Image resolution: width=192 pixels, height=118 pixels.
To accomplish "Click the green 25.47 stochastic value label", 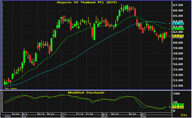I will pos(178,105).
